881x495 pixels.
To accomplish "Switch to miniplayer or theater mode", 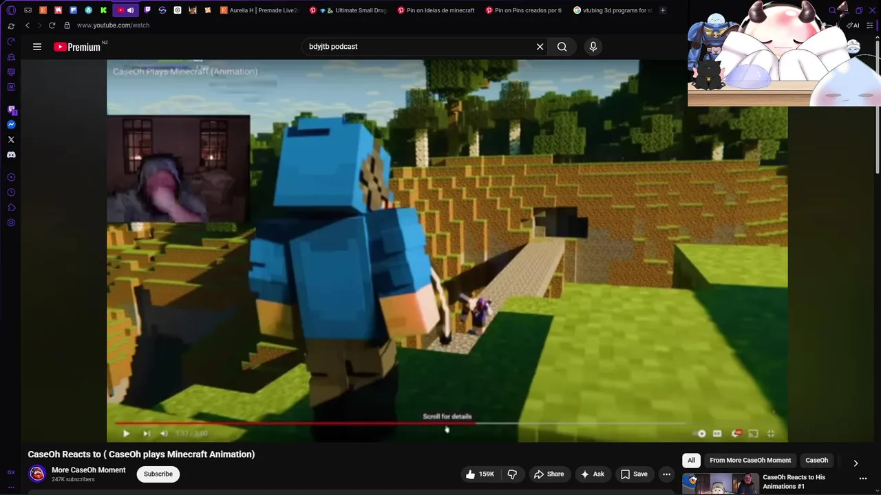I will [753, 433].
